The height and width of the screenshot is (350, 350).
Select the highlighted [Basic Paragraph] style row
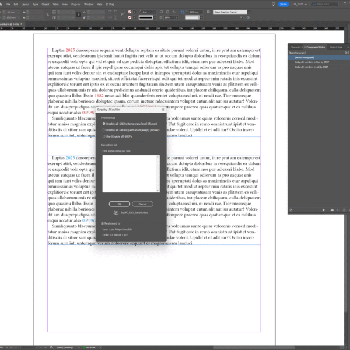(319, 58)
